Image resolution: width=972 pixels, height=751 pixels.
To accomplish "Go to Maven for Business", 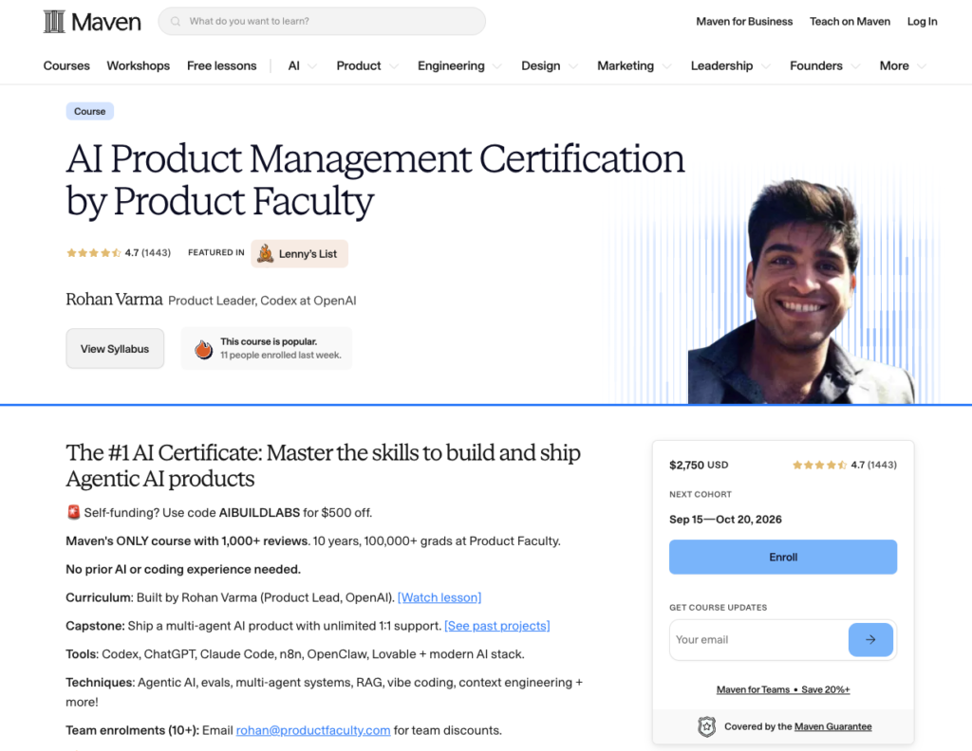I will point(744,21).
